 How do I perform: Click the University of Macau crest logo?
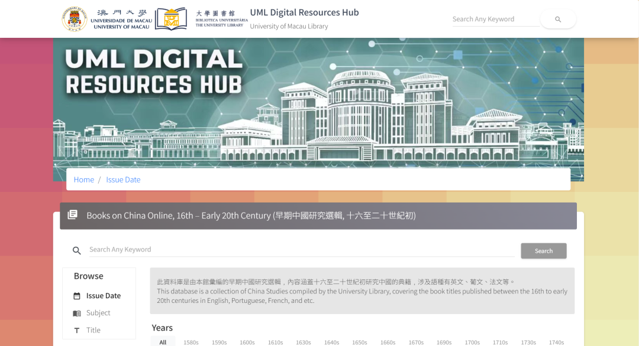tap(75, 19)
